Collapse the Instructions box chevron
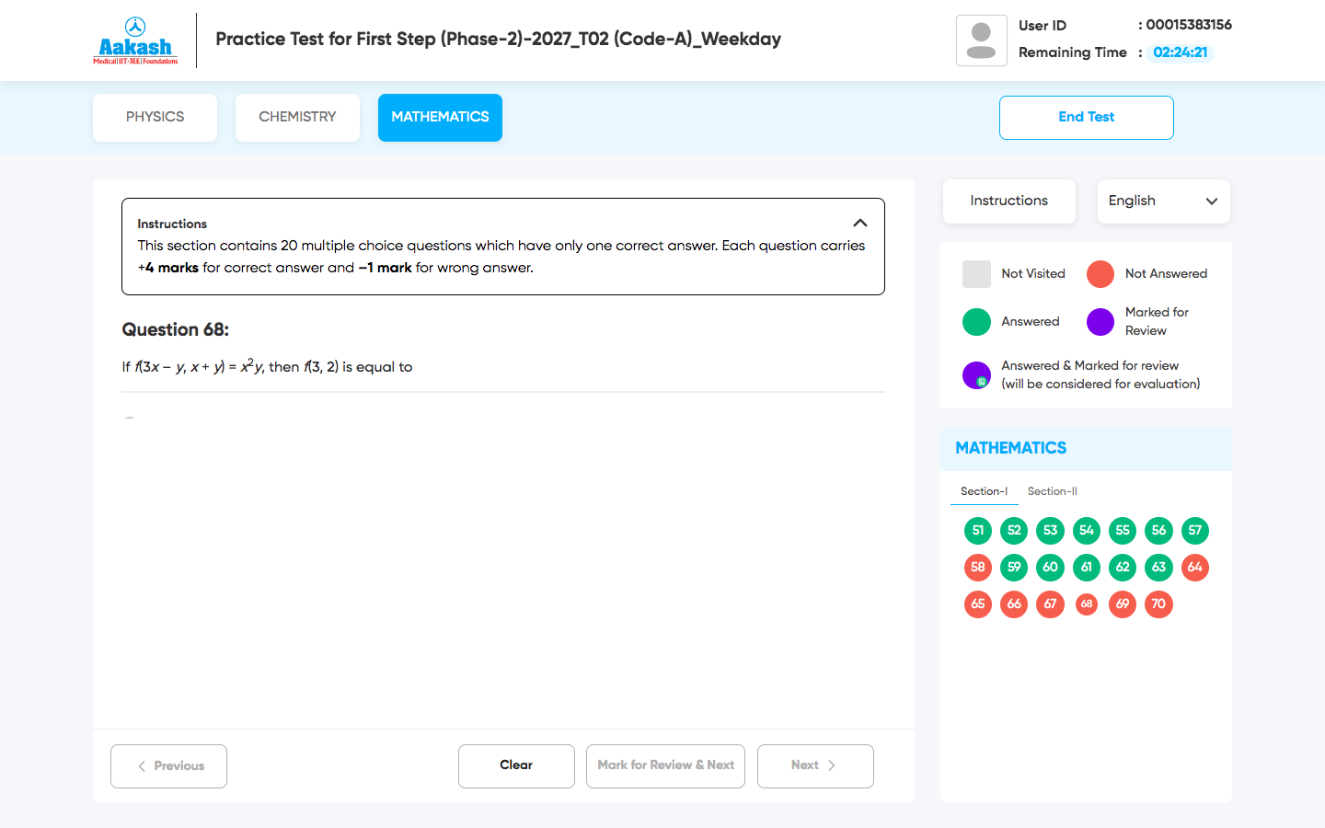Image resolution: width=1325 pixels, height=828 pixels. [x=859, y=223]
